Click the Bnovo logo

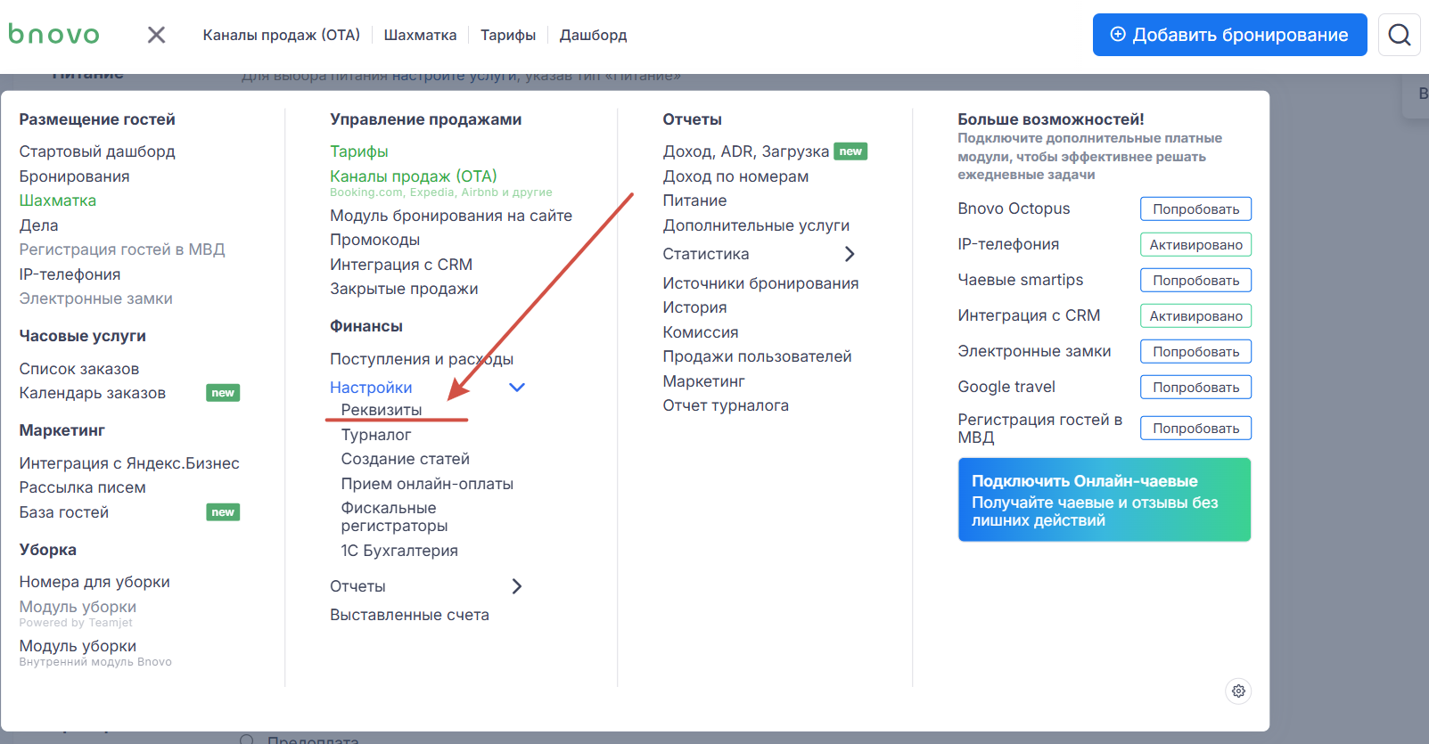pos(53,35)
